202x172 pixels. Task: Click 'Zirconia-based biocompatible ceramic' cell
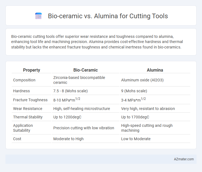coord(79,80)
